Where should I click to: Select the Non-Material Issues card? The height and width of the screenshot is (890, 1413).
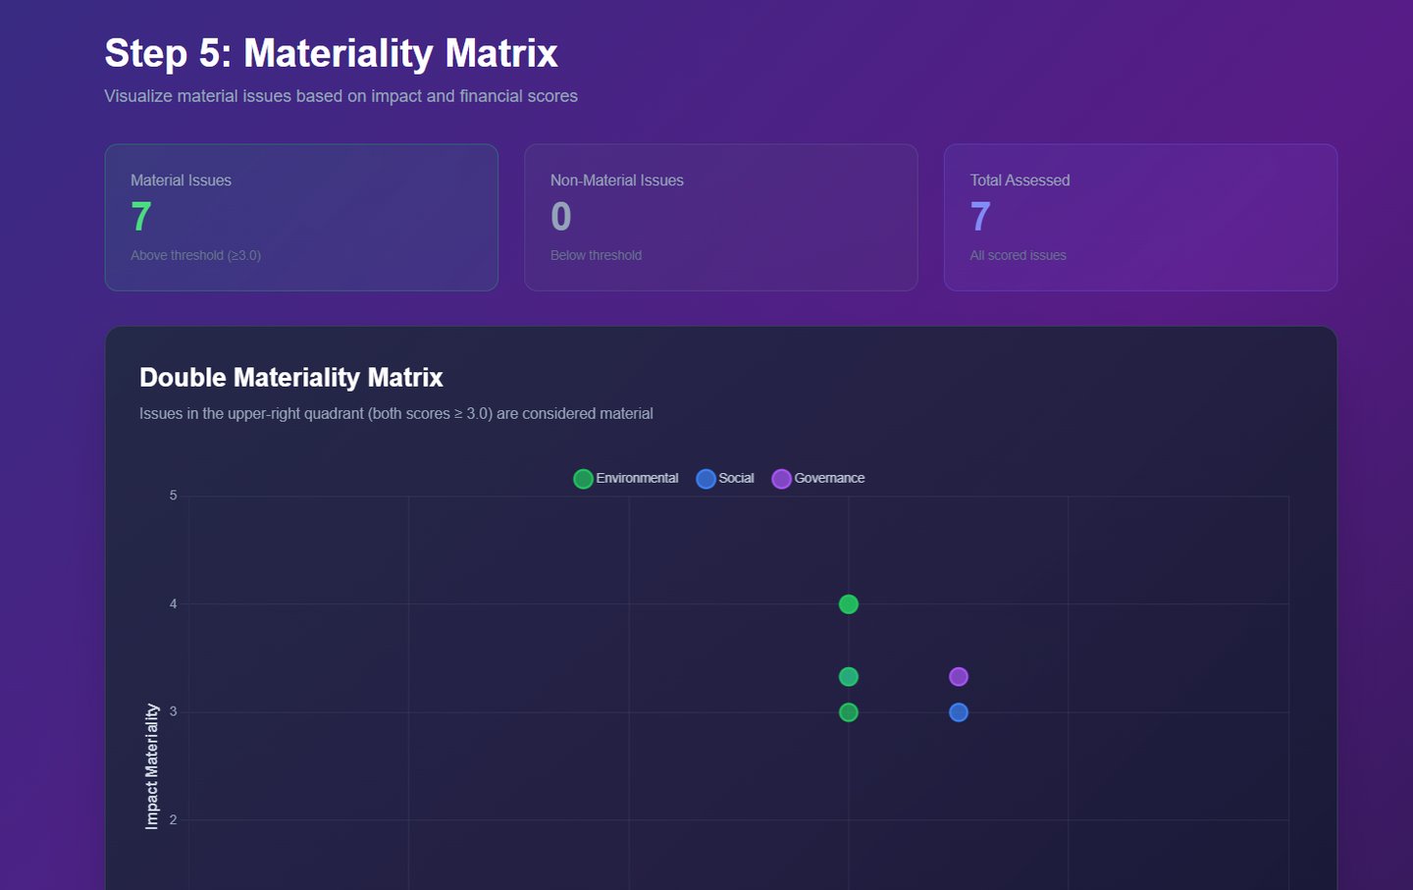[x=721, y=218]
